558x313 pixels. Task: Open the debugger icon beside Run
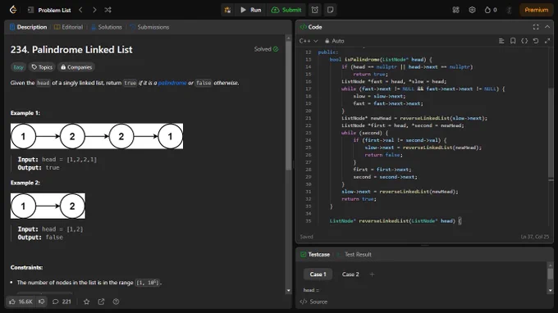pyautogui.click(x=227, y=10)
